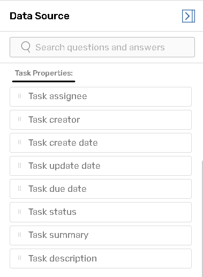Click drag handle beside Task description
Screen dimensions: 203x277
20,258
